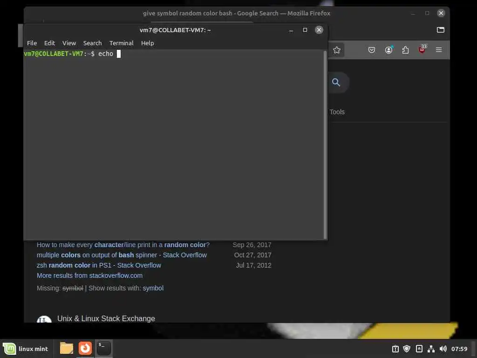477x358 pixels.
Task: Click the Google search magnifier icon
Action: 336,82
